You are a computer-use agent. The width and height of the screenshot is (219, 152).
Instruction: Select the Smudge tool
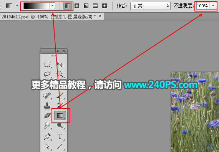tap(47, 125)
